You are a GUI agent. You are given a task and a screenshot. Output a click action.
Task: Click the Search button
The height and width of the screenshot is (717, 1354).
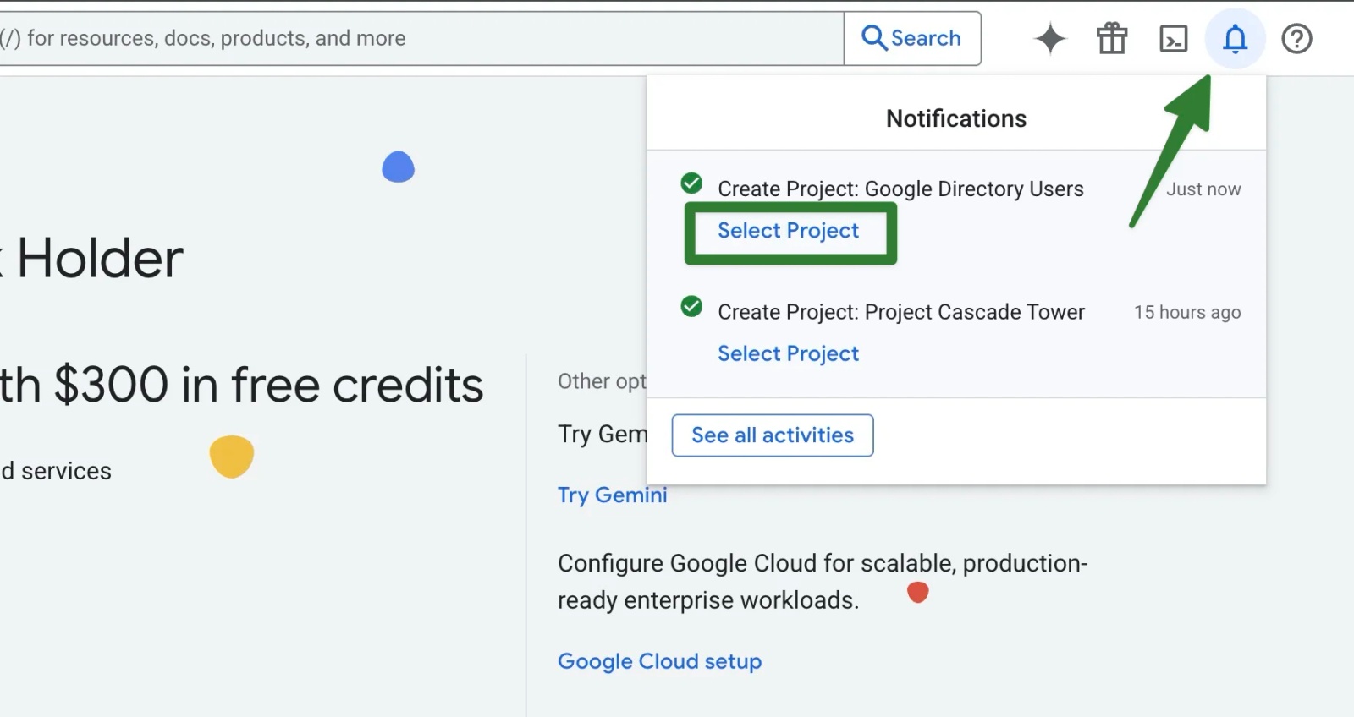pyautogui.click(x=912, y=38)
